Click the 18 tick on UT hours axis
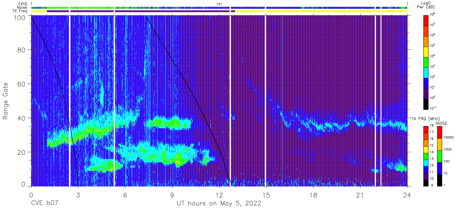This screenshot has width=458, height=211. tap(313, 195)
